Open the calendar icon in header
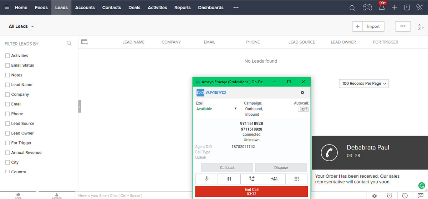Image resolution: width=428 pixels, height=199 pixels. [407, 7]
